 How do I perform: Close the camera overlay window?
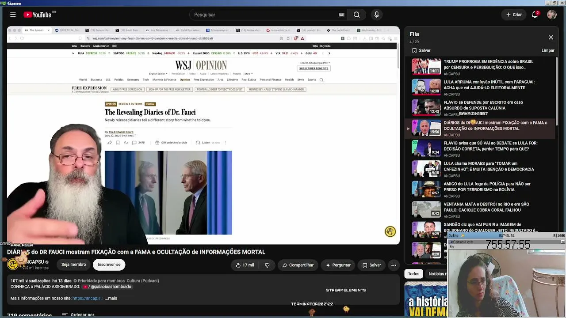point(562,242)
